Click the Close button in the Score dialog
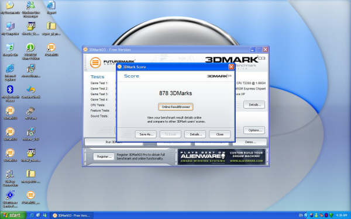Screen dimensions: 351x219 point(219,134)
